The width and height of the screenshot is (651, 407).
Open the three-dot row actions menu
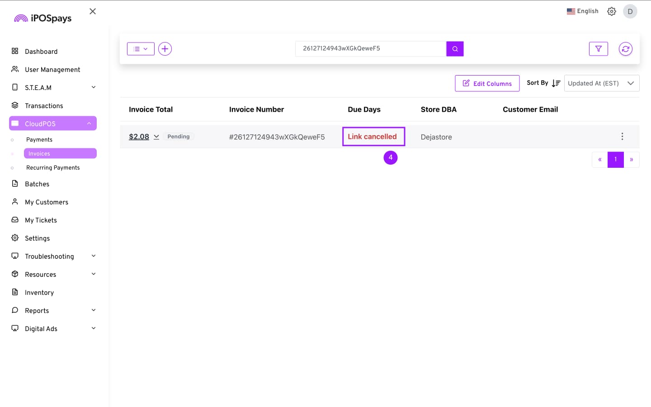622,137
